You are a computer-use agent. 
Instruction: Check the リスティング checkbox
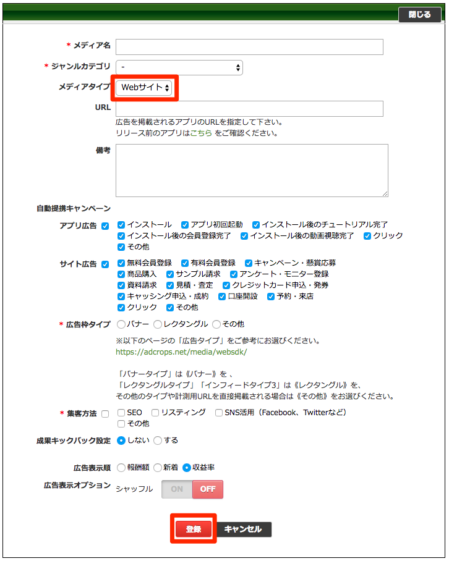point(155,413)
